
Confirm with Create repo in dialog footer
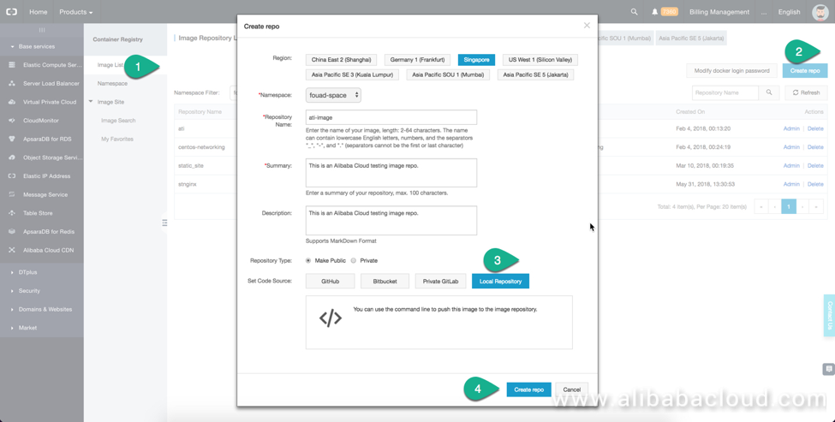[x=528, y=389]
